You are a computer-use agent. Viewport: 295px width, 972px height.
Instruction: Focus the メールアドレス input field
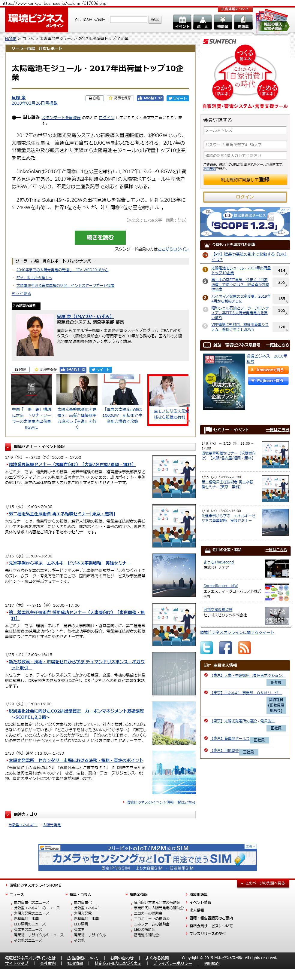pyautogui.click(x=245, y=130)
